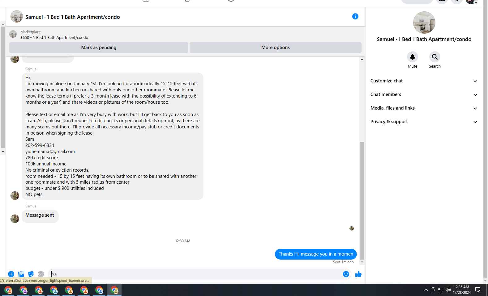Image resolution: width=488 pixels, height=296 pixels.
Task: Click 'budget - under $ 900 utilities included' line
Action: (65, 188)
